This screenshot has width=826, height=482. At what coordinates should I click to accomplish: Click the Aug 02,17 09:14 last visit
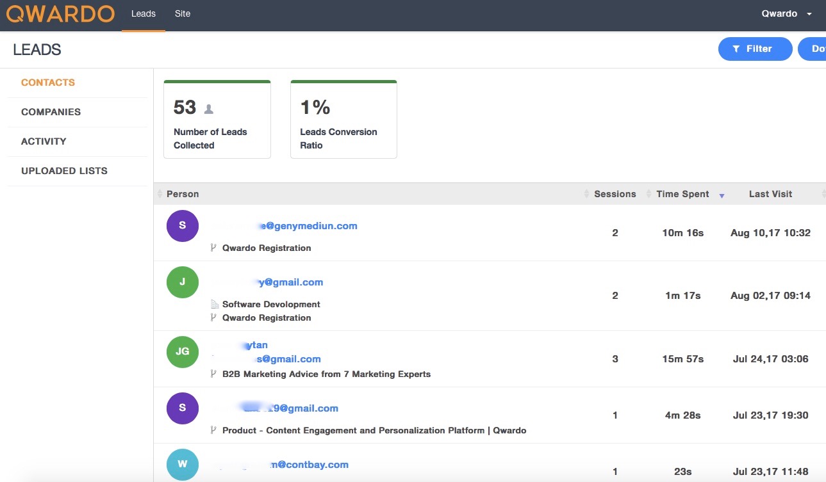pyautogui.click(x=770, y=296)
